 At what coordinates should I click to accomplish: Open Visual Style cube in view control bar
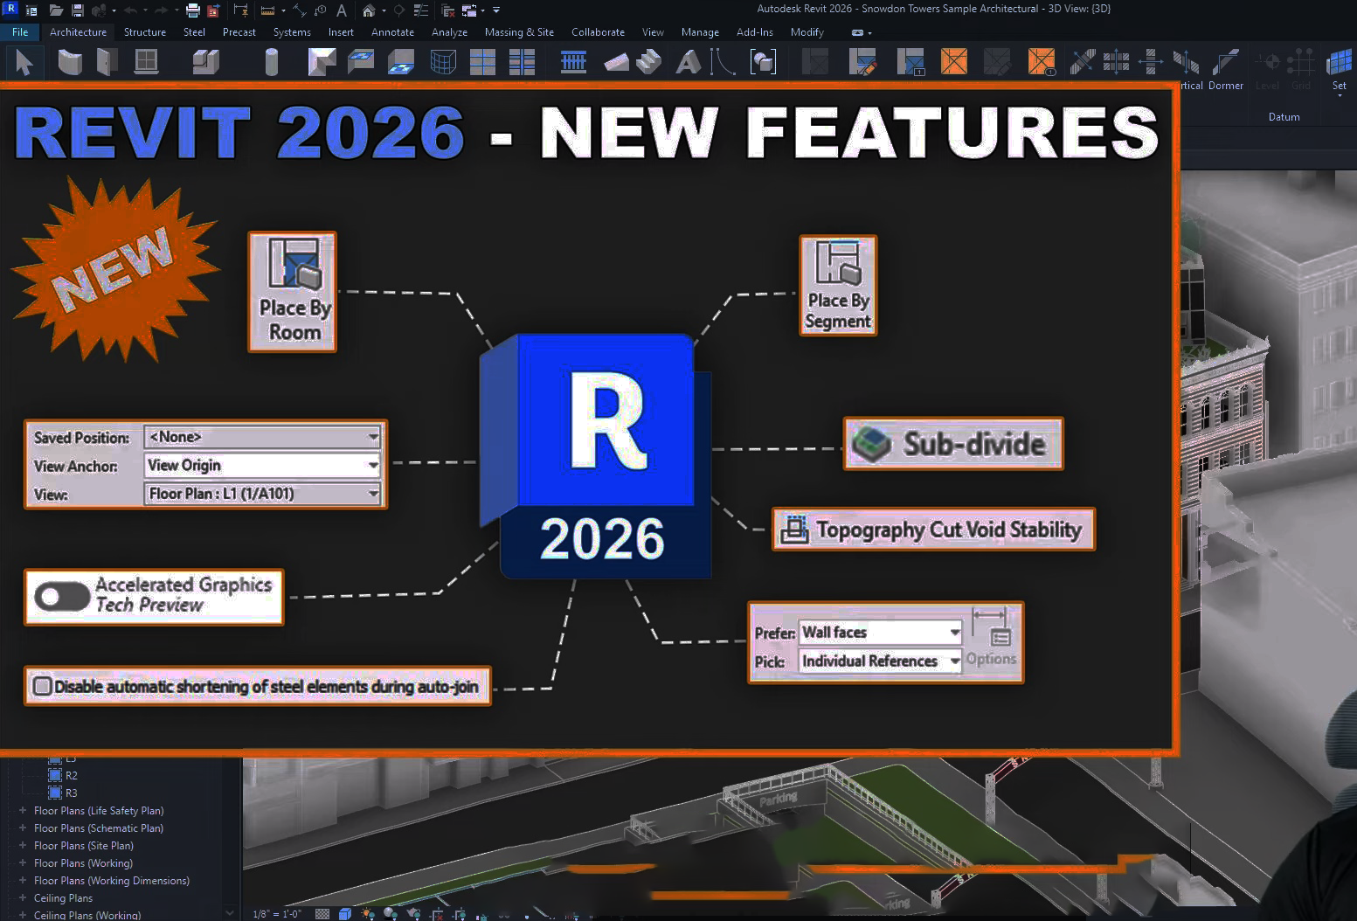click(x=345, y=914)
